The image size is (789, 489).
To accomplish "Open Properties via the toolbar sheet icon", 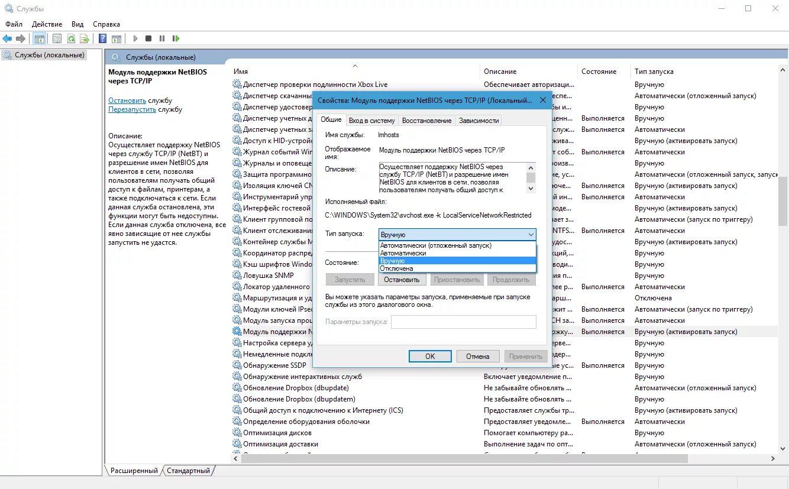I will coord(57,38).
